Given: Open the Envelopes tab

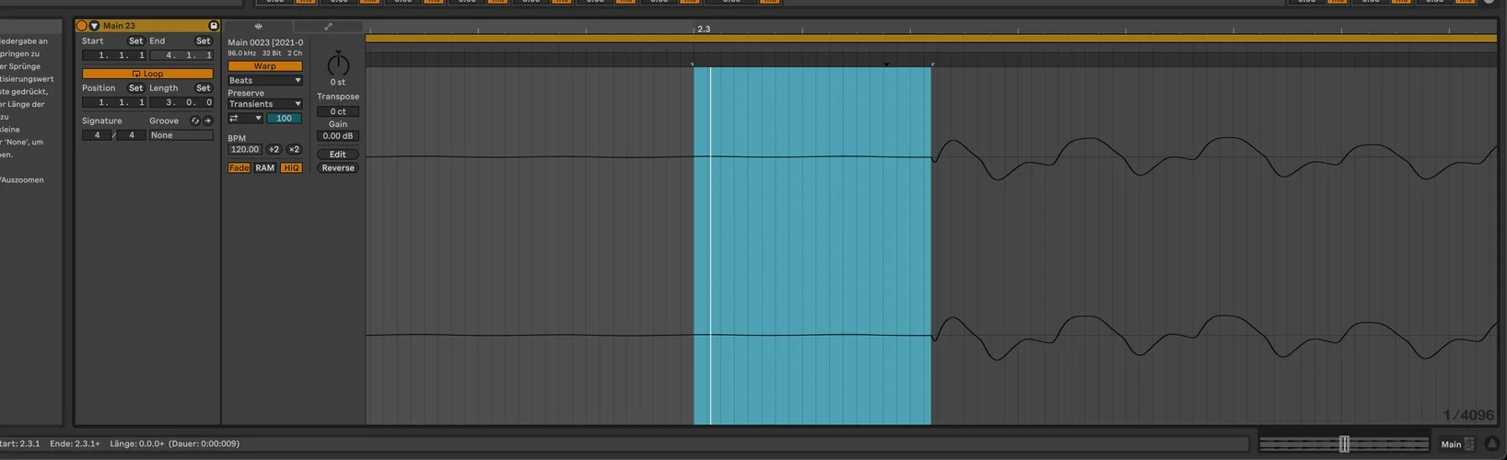Looking at the screenshot, I should (x=328, y=27).
